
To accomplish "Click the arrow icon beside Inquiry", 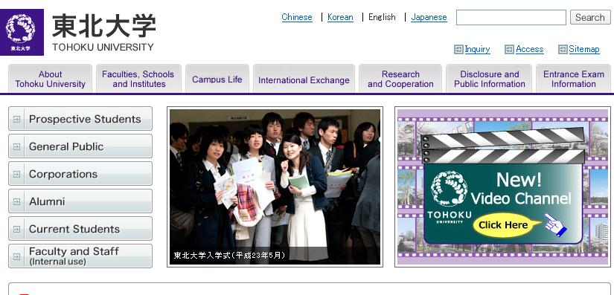I will pos(458,49).
